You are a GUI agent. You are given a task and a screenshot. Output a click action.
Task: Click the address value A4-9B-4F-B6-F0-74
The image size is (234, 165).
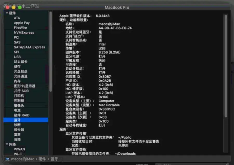[115, 28]
